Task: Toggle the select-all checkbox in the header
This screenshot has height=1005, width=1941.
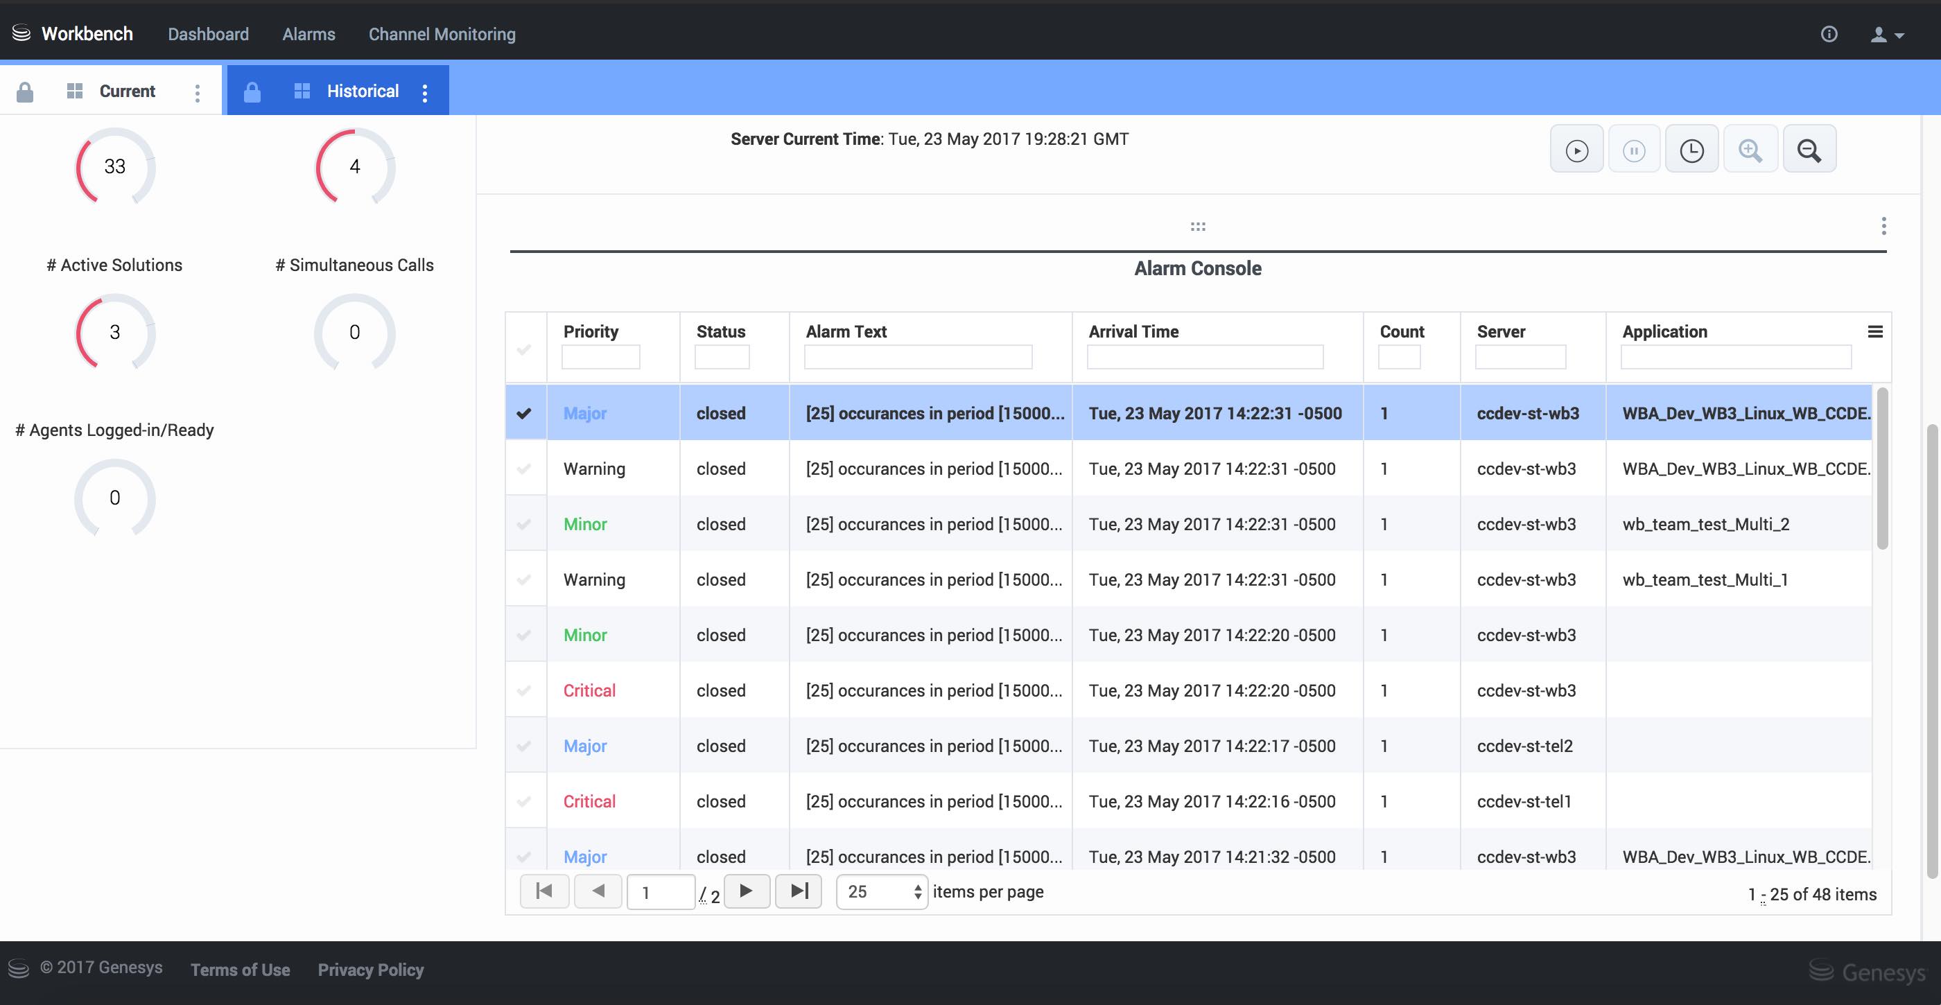Action: 525,349
